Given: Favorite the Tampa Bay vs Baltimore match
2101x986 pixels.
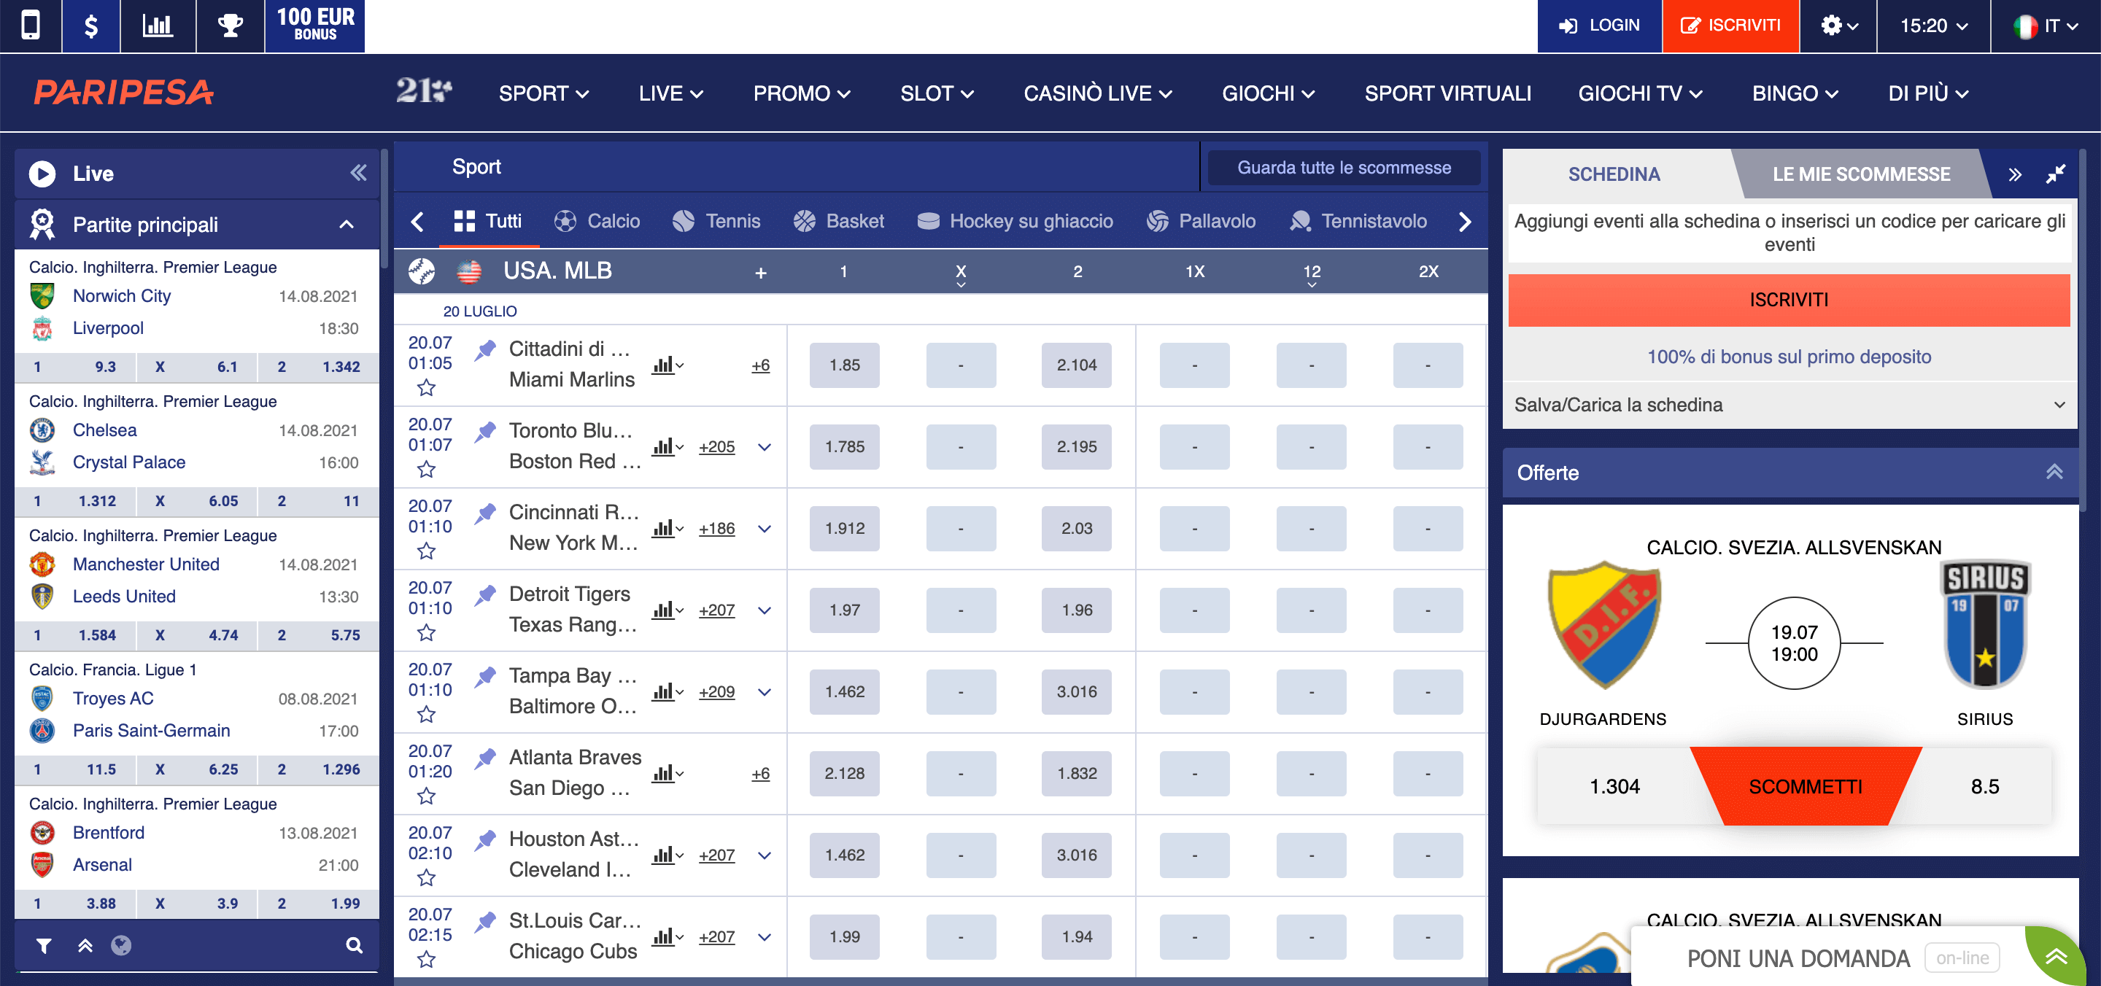Looking at the screenshot, I should click(426, 713).
